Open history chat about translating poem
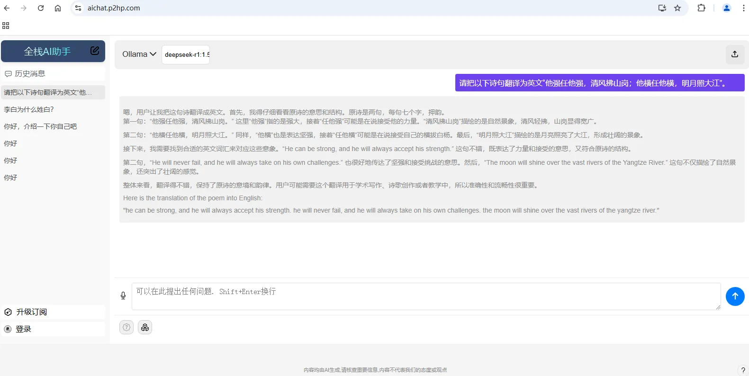 53,92
